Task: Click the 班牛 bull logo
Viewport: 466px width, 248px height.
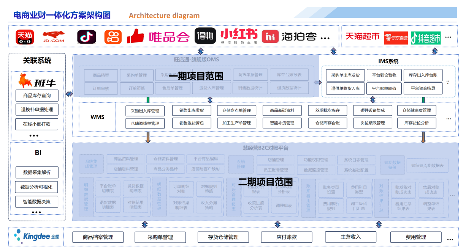Action: 36,80
